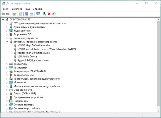Click the Forward arrow toolbar icon
The height and width of the screenshot is (118, 161).
tap(8, 14)
